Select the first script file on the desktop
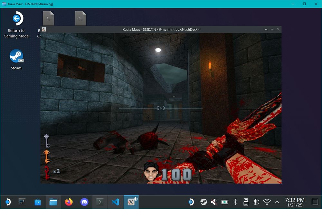This screenshot has height=209, width=322. [x=49, y=18]
